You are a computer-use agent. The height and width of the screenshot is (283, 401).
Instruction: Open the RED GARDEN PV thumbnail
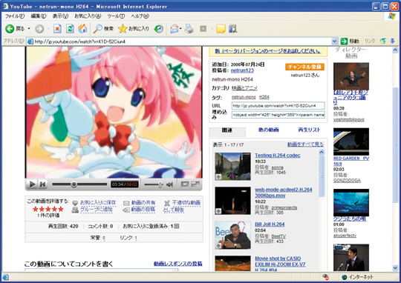(351, 141)
